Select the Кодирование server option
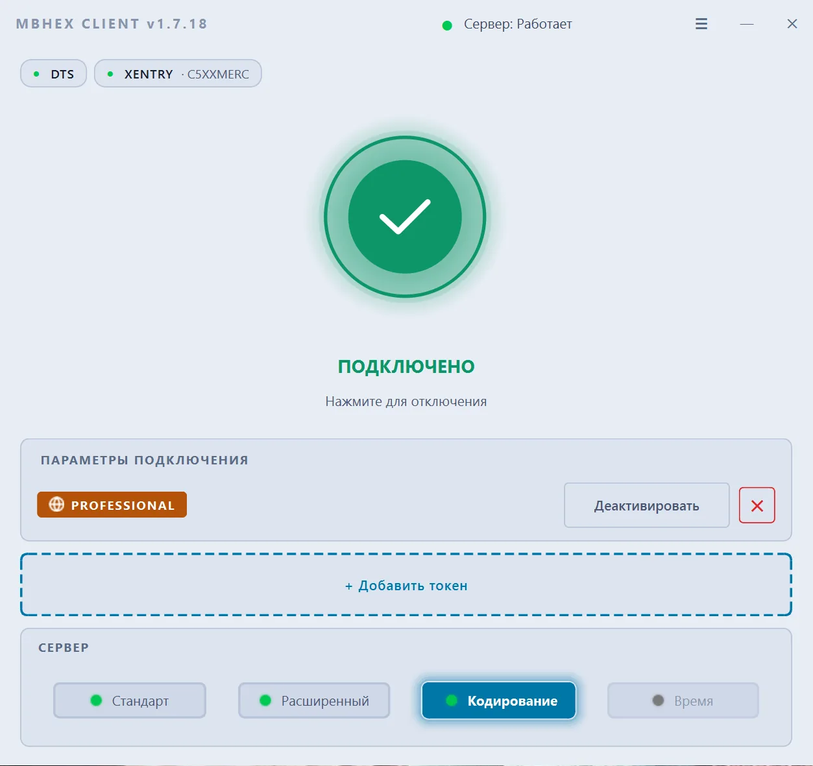The width and height of the screenshot is (813, 766). [x=498, y=700]
